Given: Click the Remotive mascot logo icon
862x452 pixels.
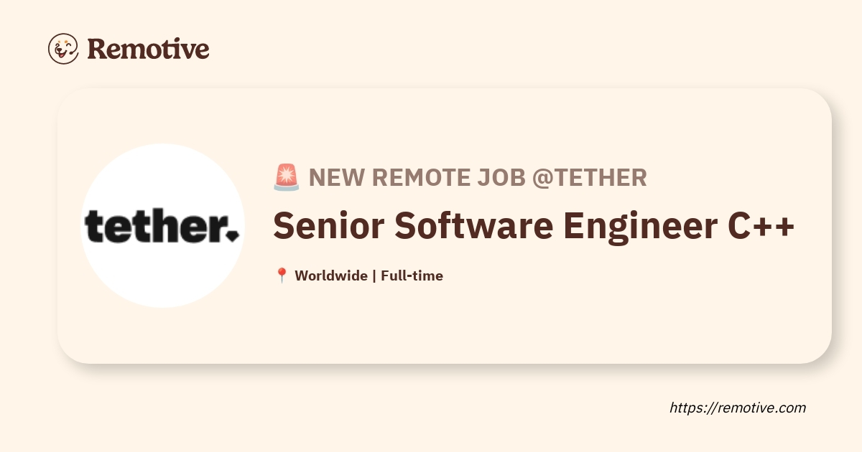Looking at the screenshot, I should click(x=63, y=49).
